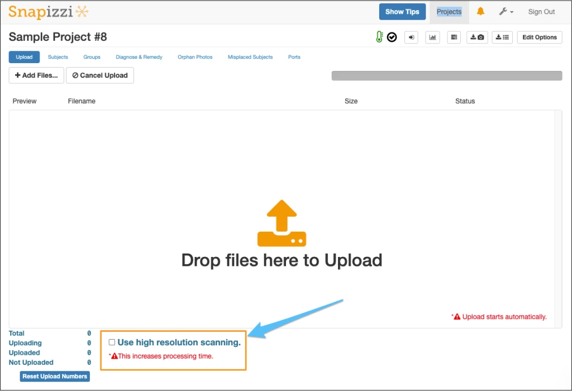Click the orange upload arrow graphic
This screenshot has height=391, width=572.
click(282, 222)
